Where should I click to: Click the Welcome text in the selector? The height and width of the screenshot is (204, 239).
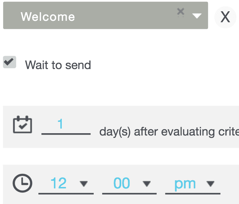coord(48,17)
